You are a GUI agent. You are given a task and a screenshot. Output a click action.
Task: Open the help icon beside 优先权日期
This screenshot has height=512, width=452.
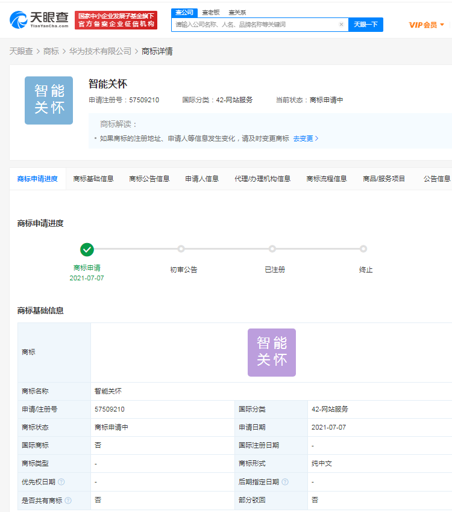(x=61, y=482)
